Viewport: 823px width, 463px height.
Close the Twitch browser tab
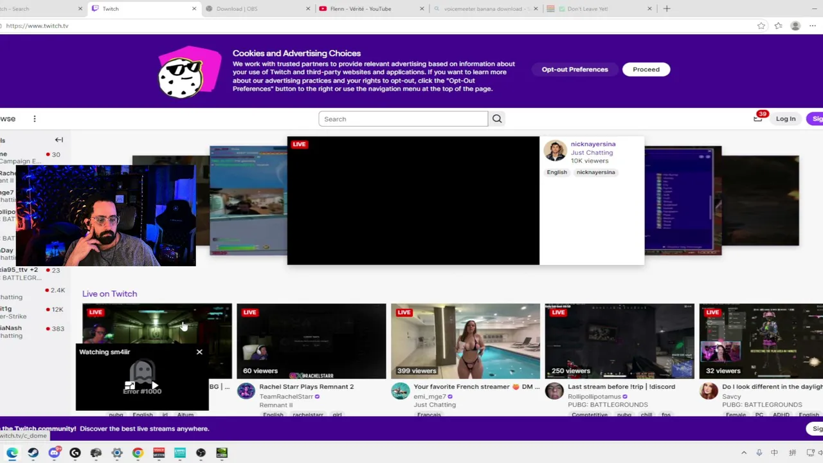pos(194,9)
